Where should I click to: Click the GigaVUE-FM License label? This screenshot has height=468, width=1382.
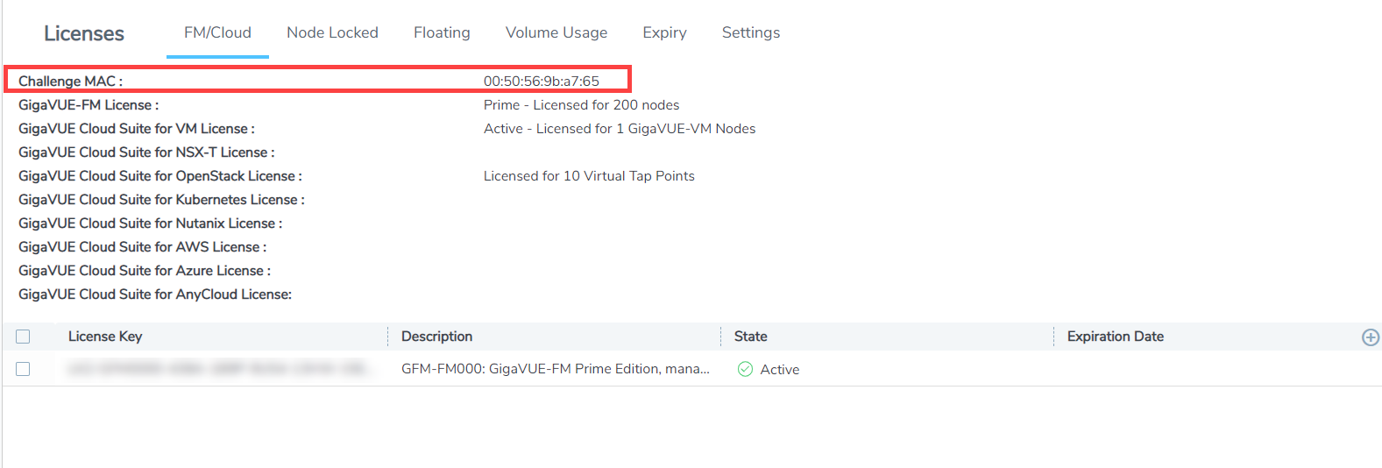tap(89, 104)
